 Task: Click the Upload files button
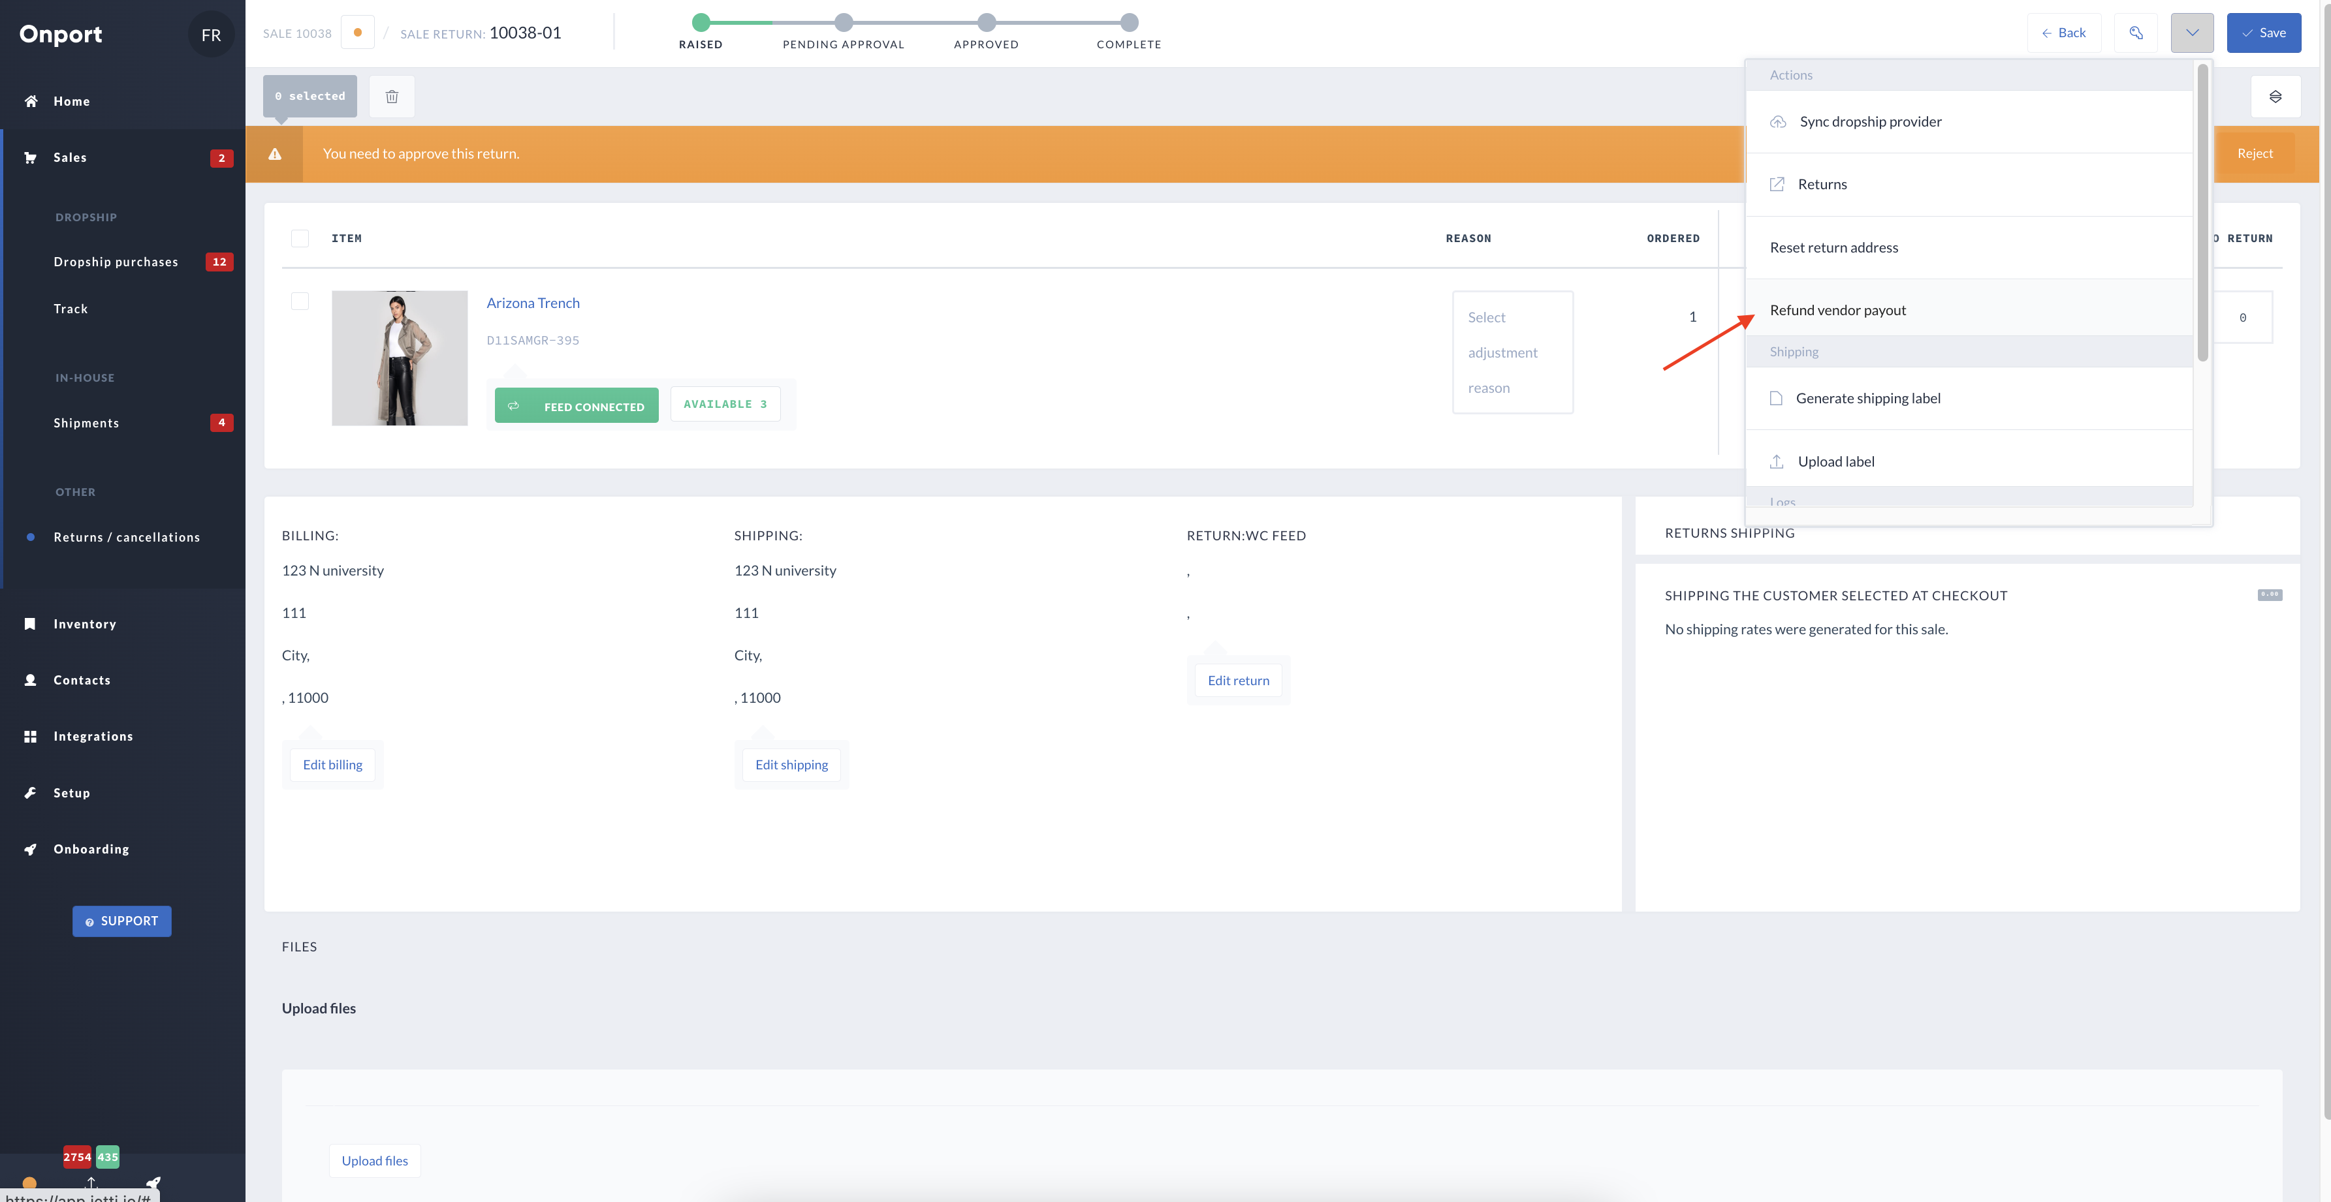[x=375, y=1162]
